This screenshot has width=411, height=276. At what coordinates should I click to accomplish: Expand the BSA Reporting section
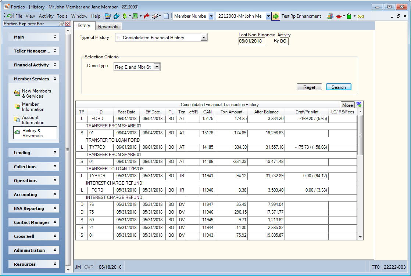[33, 208]
